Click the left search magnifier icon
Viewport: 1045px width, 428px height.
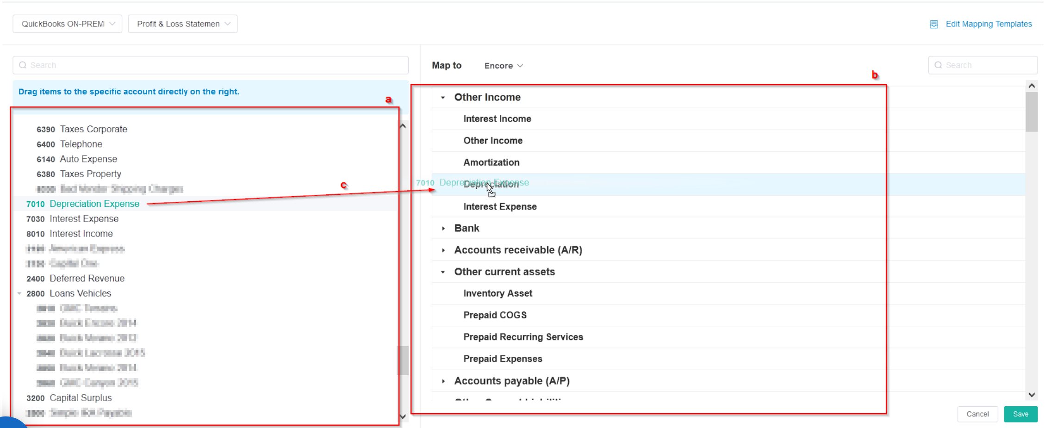pos(23,65)
